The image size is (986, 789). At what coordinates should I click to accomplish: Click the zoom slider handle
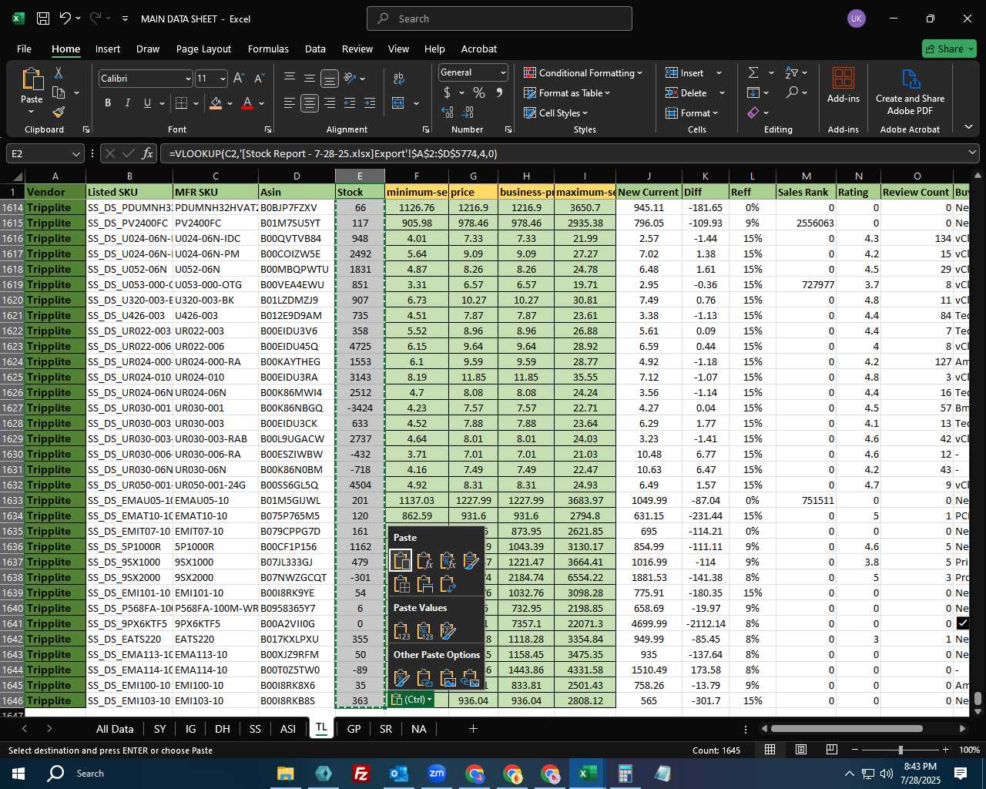[x=900, y=750]
